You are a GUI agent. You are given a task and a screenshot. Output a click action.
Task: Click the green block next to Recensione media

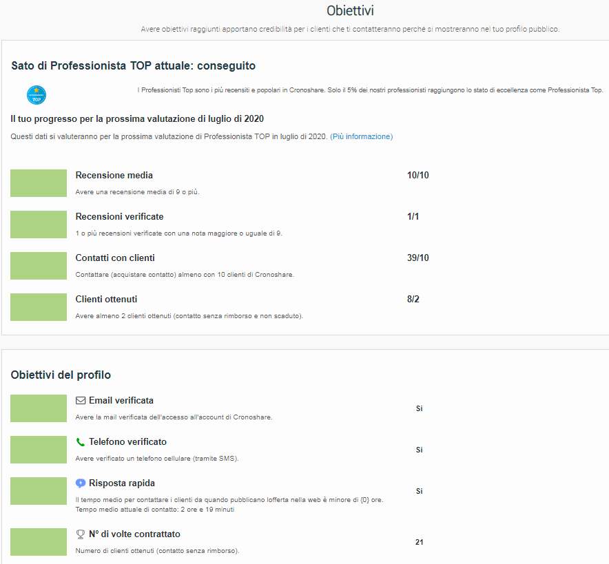pos(39,183)
